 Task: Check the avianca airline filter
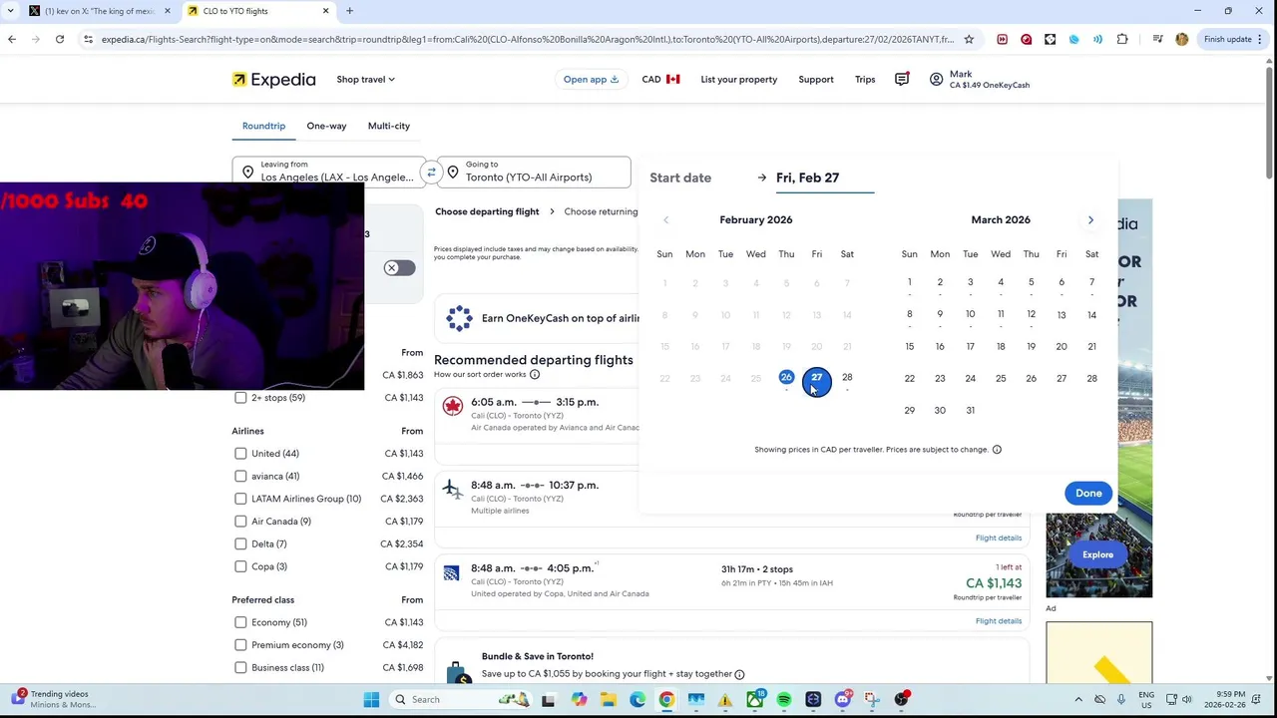(240, 476)
